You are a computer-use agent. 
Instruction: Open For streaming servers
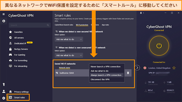[21, 66]
